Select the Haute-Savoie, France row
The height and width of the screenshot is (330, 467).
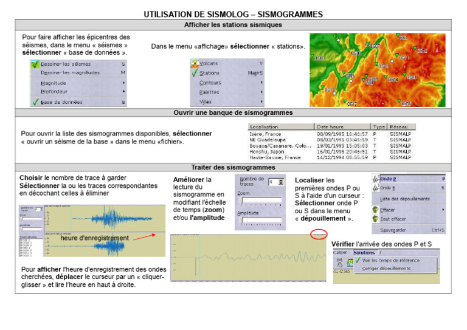(331, 158)
